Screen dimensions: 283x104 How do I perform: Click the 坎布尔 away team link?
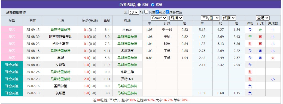tap(127, 30)
